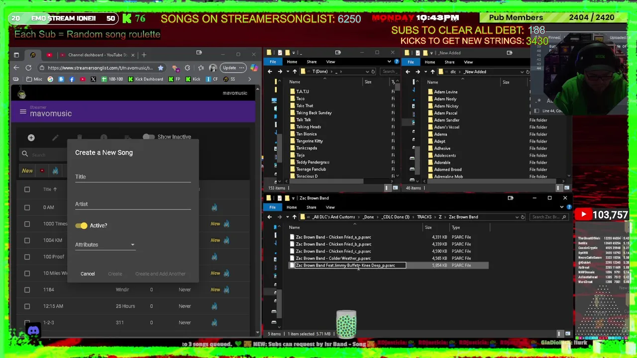Screen dimensions: 637x358
Task: Check the 1004 KM song checkbox
Action: 27,240
